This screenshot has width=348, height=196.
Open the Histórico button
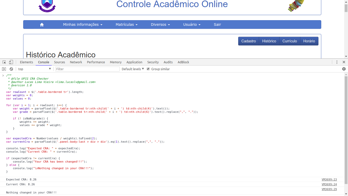(269, 41)
